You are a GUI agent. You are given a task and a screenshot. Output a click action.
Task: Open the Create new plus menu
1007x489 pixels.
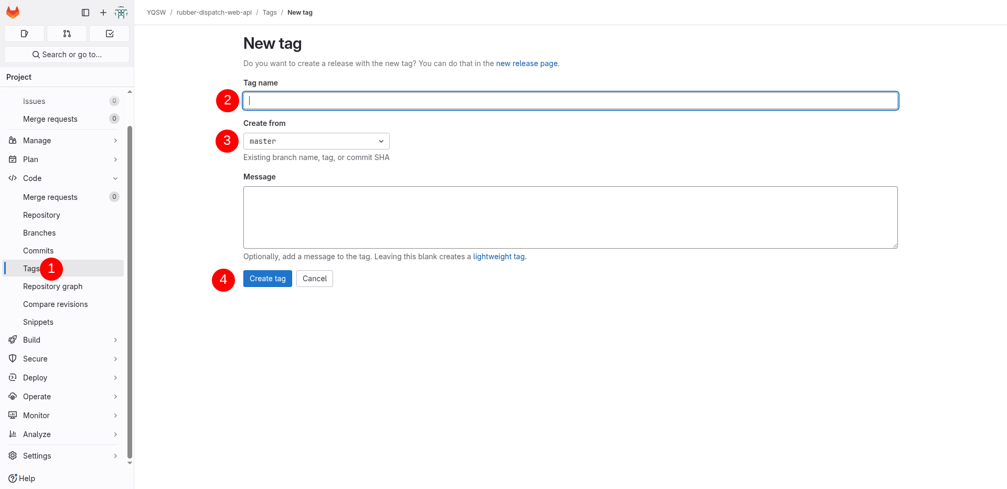(x=103, y=13)
